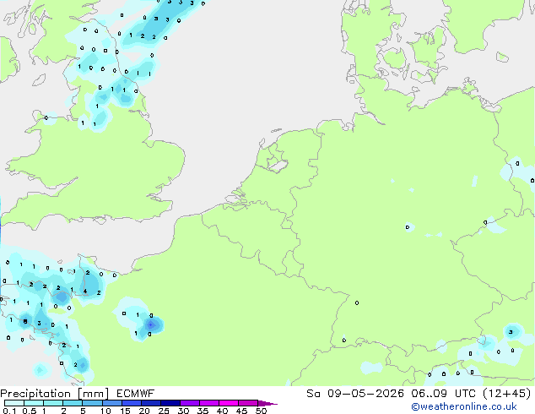This screenshot has width=535, height=414.
Task: Click the '06..09 UTC' time range text
Action: pos(444,394)
